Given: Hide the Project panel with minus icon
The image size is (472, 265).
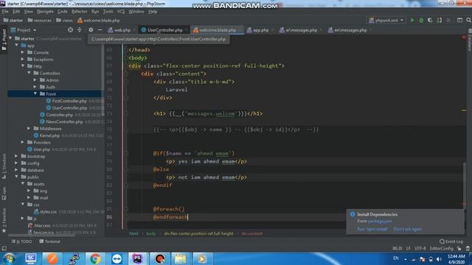Looking at the screenshot, I should [100, 30].
